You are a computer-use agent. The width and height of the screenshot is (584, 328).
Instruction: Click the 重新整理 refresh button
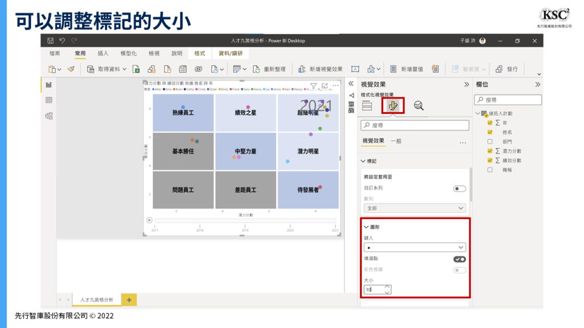[x=269, y=69]
